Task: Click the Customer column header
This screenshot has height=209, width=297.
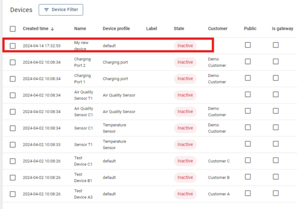Action: click(x=218, y=29)
